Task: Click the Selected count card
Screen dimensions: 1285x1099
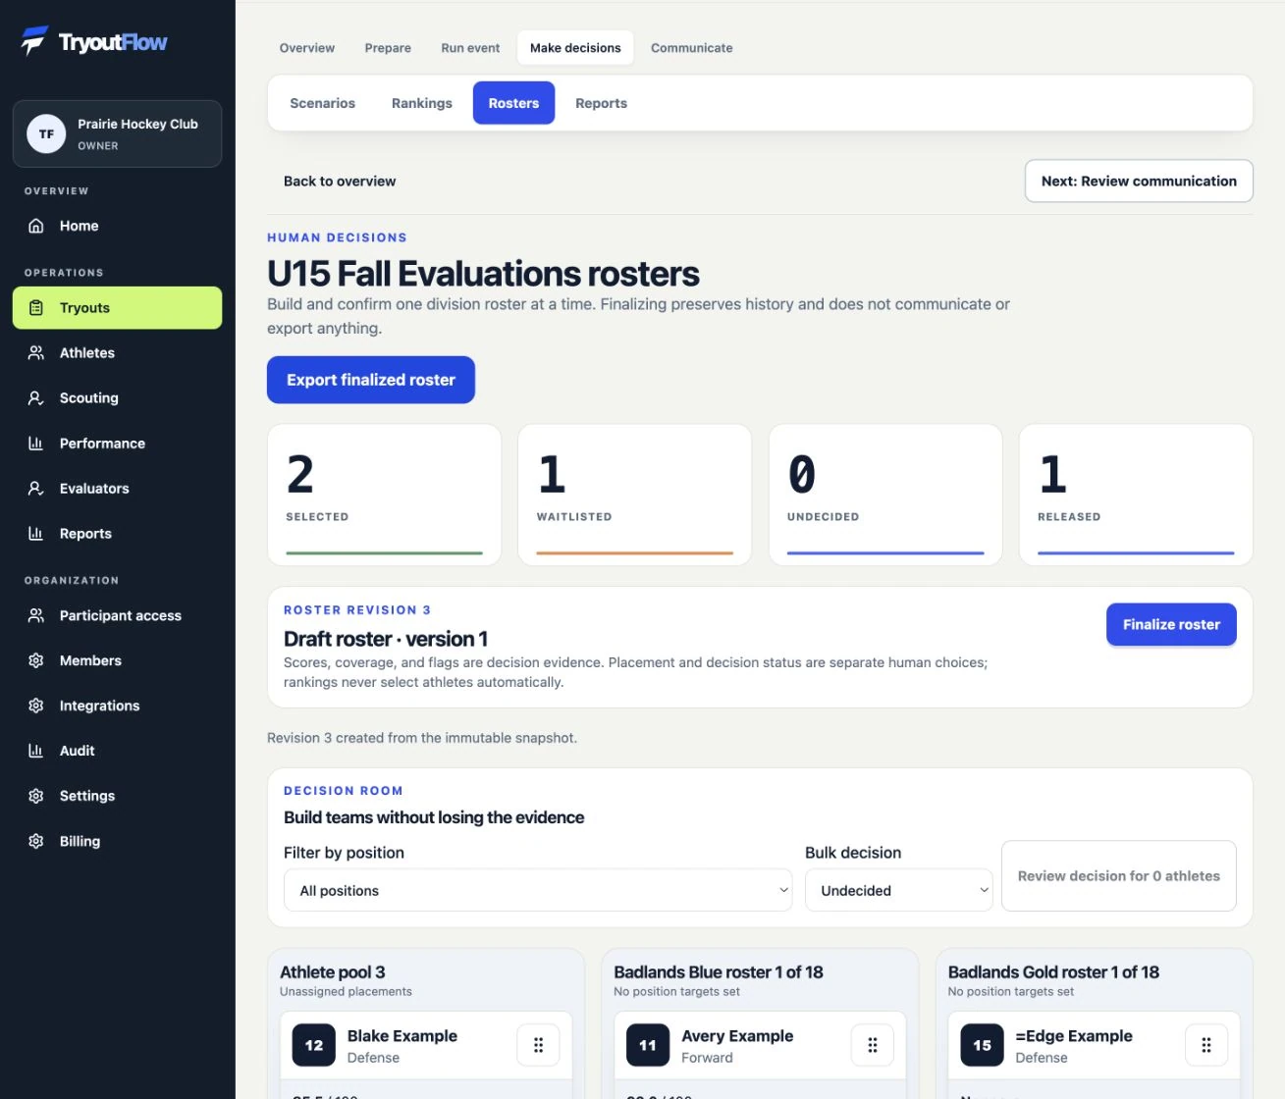Action: pyautogui.click(x=384, y=495)
